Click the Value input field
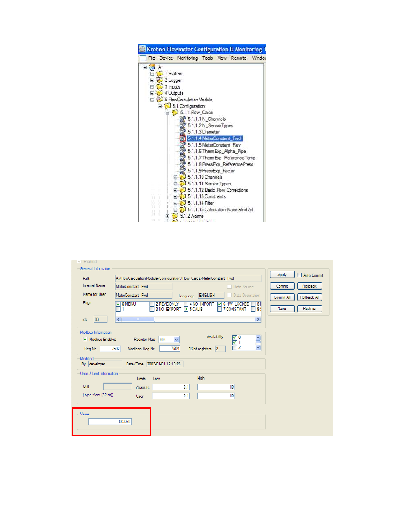The height and width of the screenshot is (523, 404). [x=110, y=421]
